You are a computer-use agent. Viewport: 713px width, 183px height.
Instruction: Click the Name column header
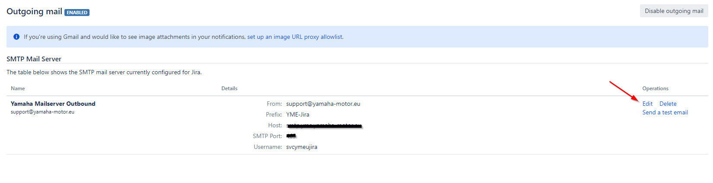pos(18,88)
